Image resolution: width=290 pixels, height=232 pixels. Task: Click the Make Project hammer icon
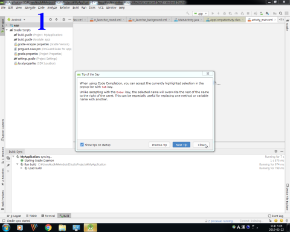[187, 13]
